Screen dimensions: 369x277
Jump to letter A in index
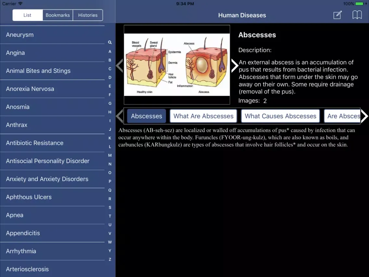pyautogui.click(x=110, y=51)
